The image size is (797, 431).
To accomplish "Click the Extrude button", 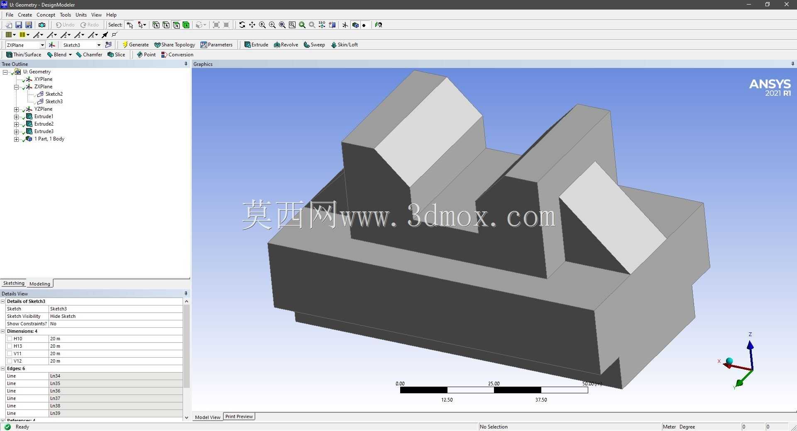I will click(256, 45).
